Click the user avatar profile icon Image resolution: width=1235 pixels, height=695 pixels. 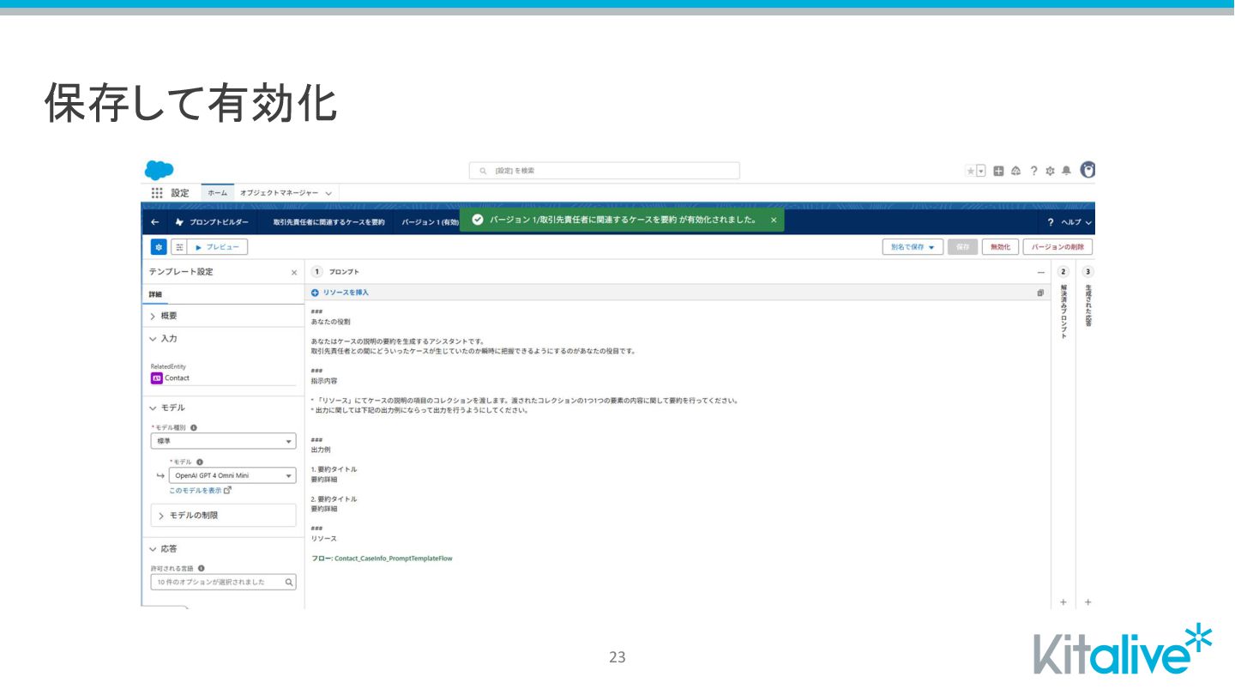click(1087, 170)
